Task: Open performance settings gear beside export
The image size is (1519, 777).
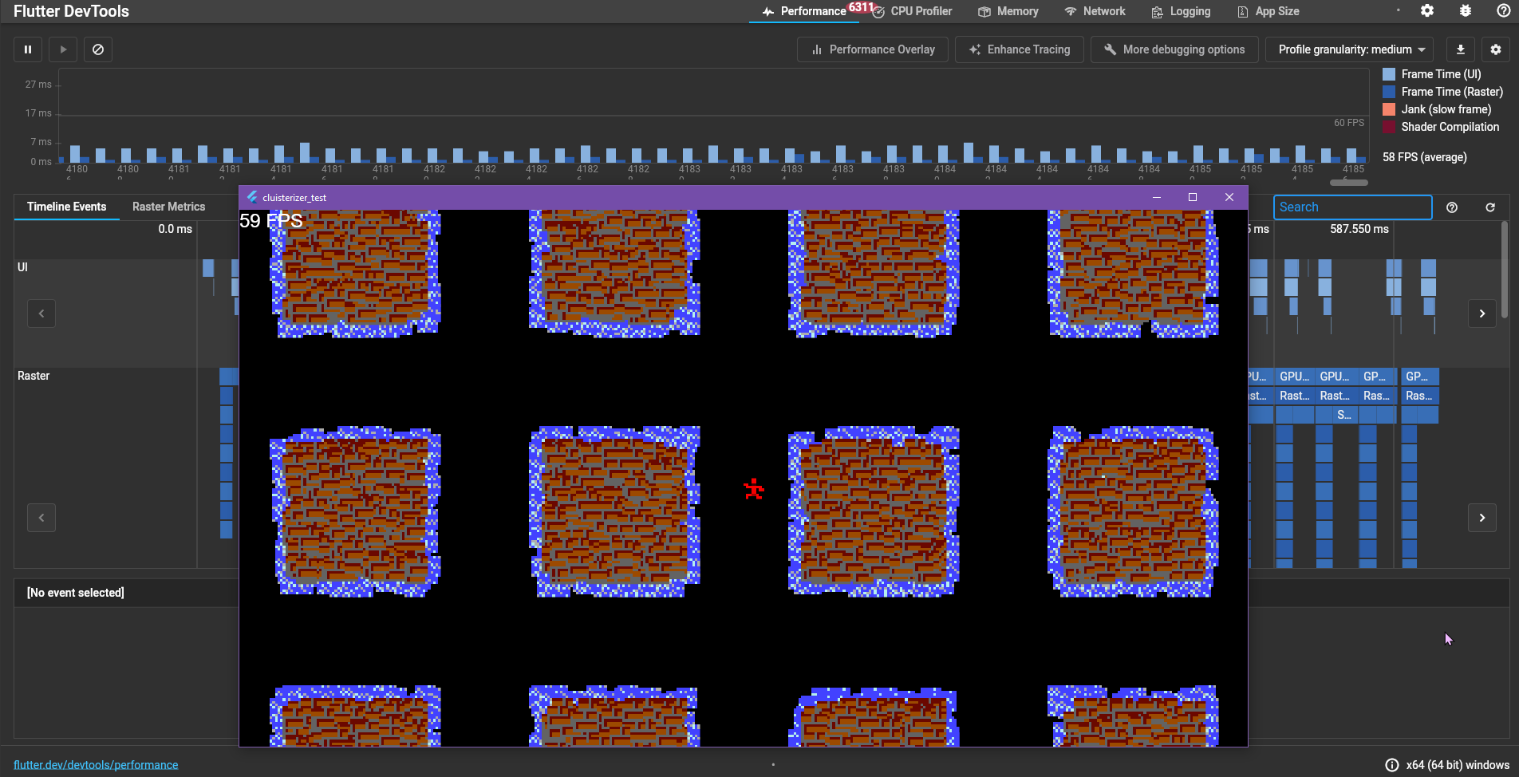Action: coord(1496,49)
